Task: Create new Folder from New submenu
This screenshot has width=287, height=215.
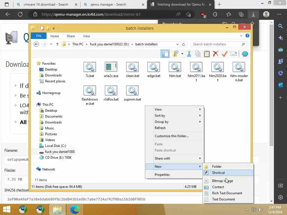Action: (228, 167)
